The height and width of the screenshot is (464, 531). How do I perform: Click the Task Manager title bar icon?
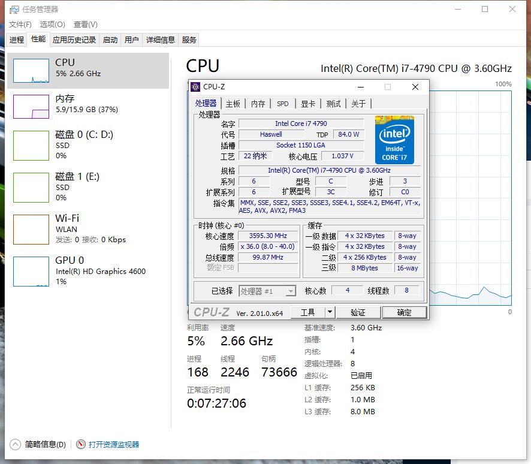pos(14,9)
